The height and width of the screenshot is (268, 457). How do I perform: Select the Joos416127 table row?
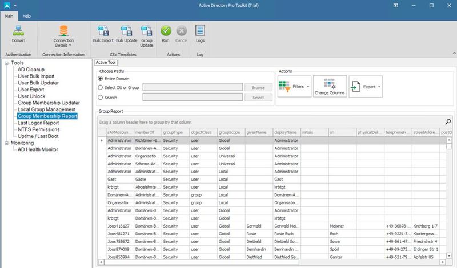tap(272, 226)
